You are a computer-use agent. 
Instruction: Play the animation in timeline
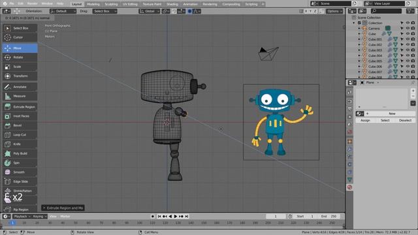(x=176, y=216)
